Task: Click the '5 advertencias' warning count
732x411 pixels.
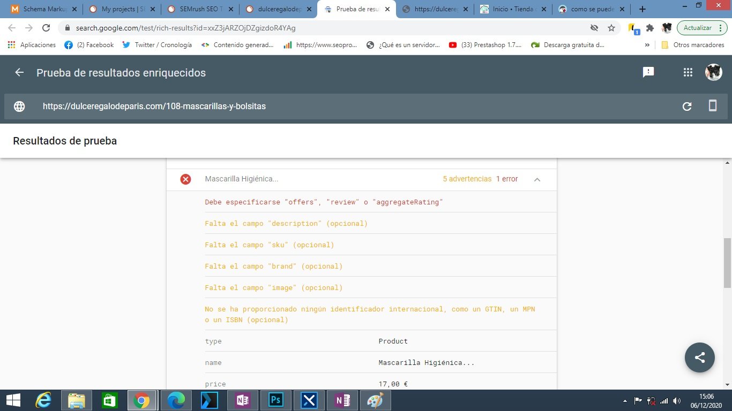Action: [467, 179]
